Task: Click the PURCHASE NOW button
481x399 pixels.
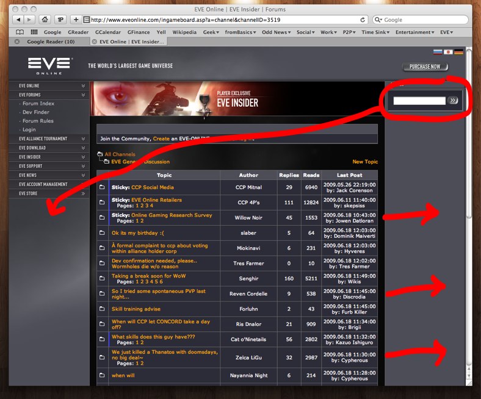Action: (425, 66)
